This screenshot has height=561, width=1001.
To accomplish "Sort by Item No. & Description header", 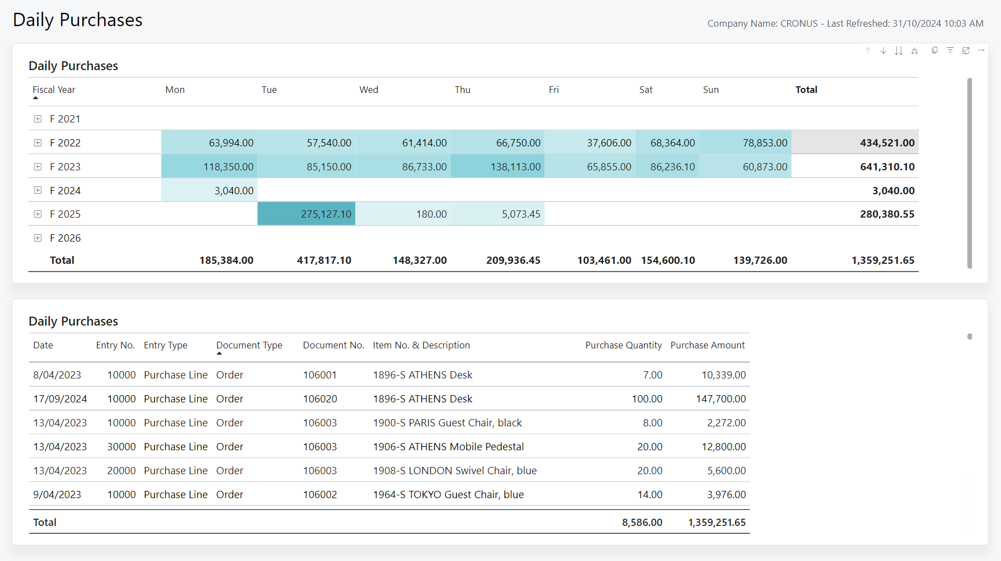I will (421, 345).
